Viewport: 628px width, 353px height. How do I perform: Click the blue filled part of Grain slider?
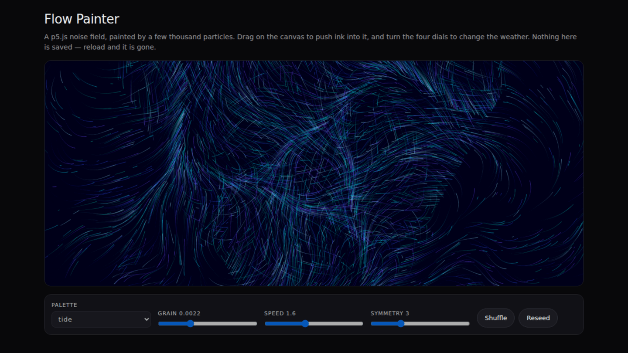(172, 323)
